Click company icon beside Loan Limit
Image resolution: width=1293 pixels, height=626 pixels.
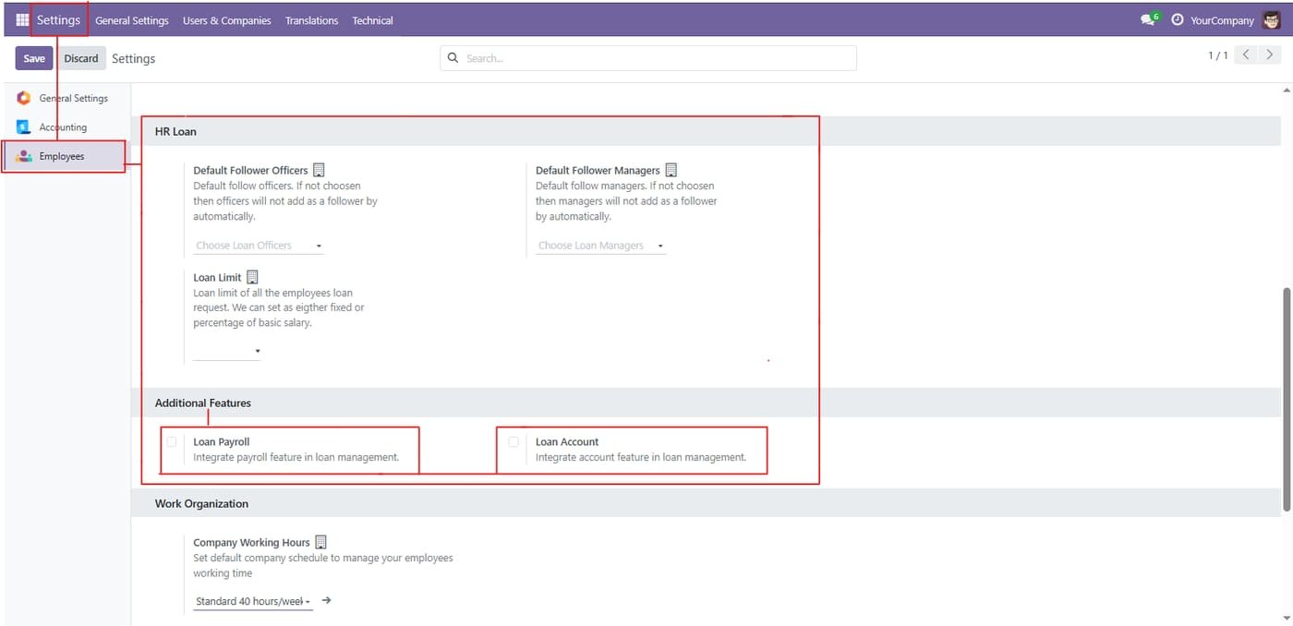tap(252, 277)
